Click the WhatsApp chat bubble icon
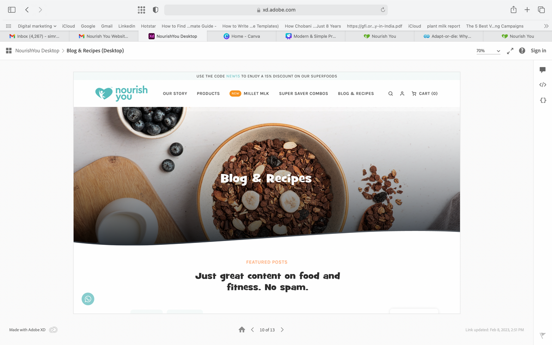 point(88,299)
